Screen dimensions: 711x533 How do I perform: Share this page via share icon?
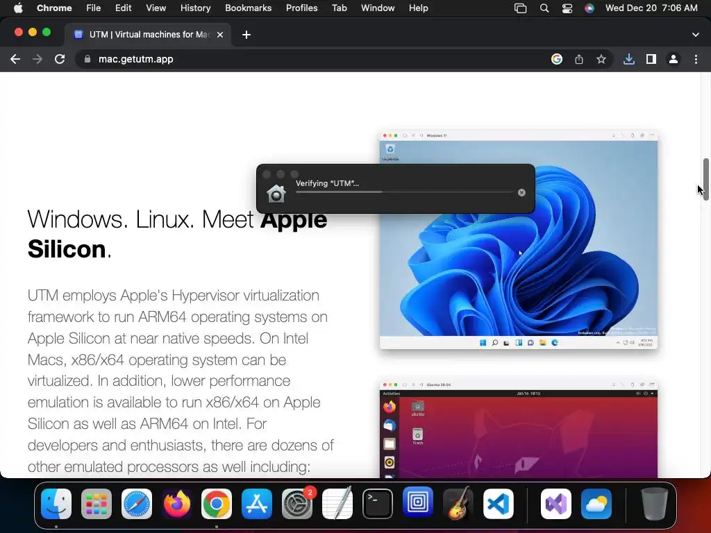(579, 59)
